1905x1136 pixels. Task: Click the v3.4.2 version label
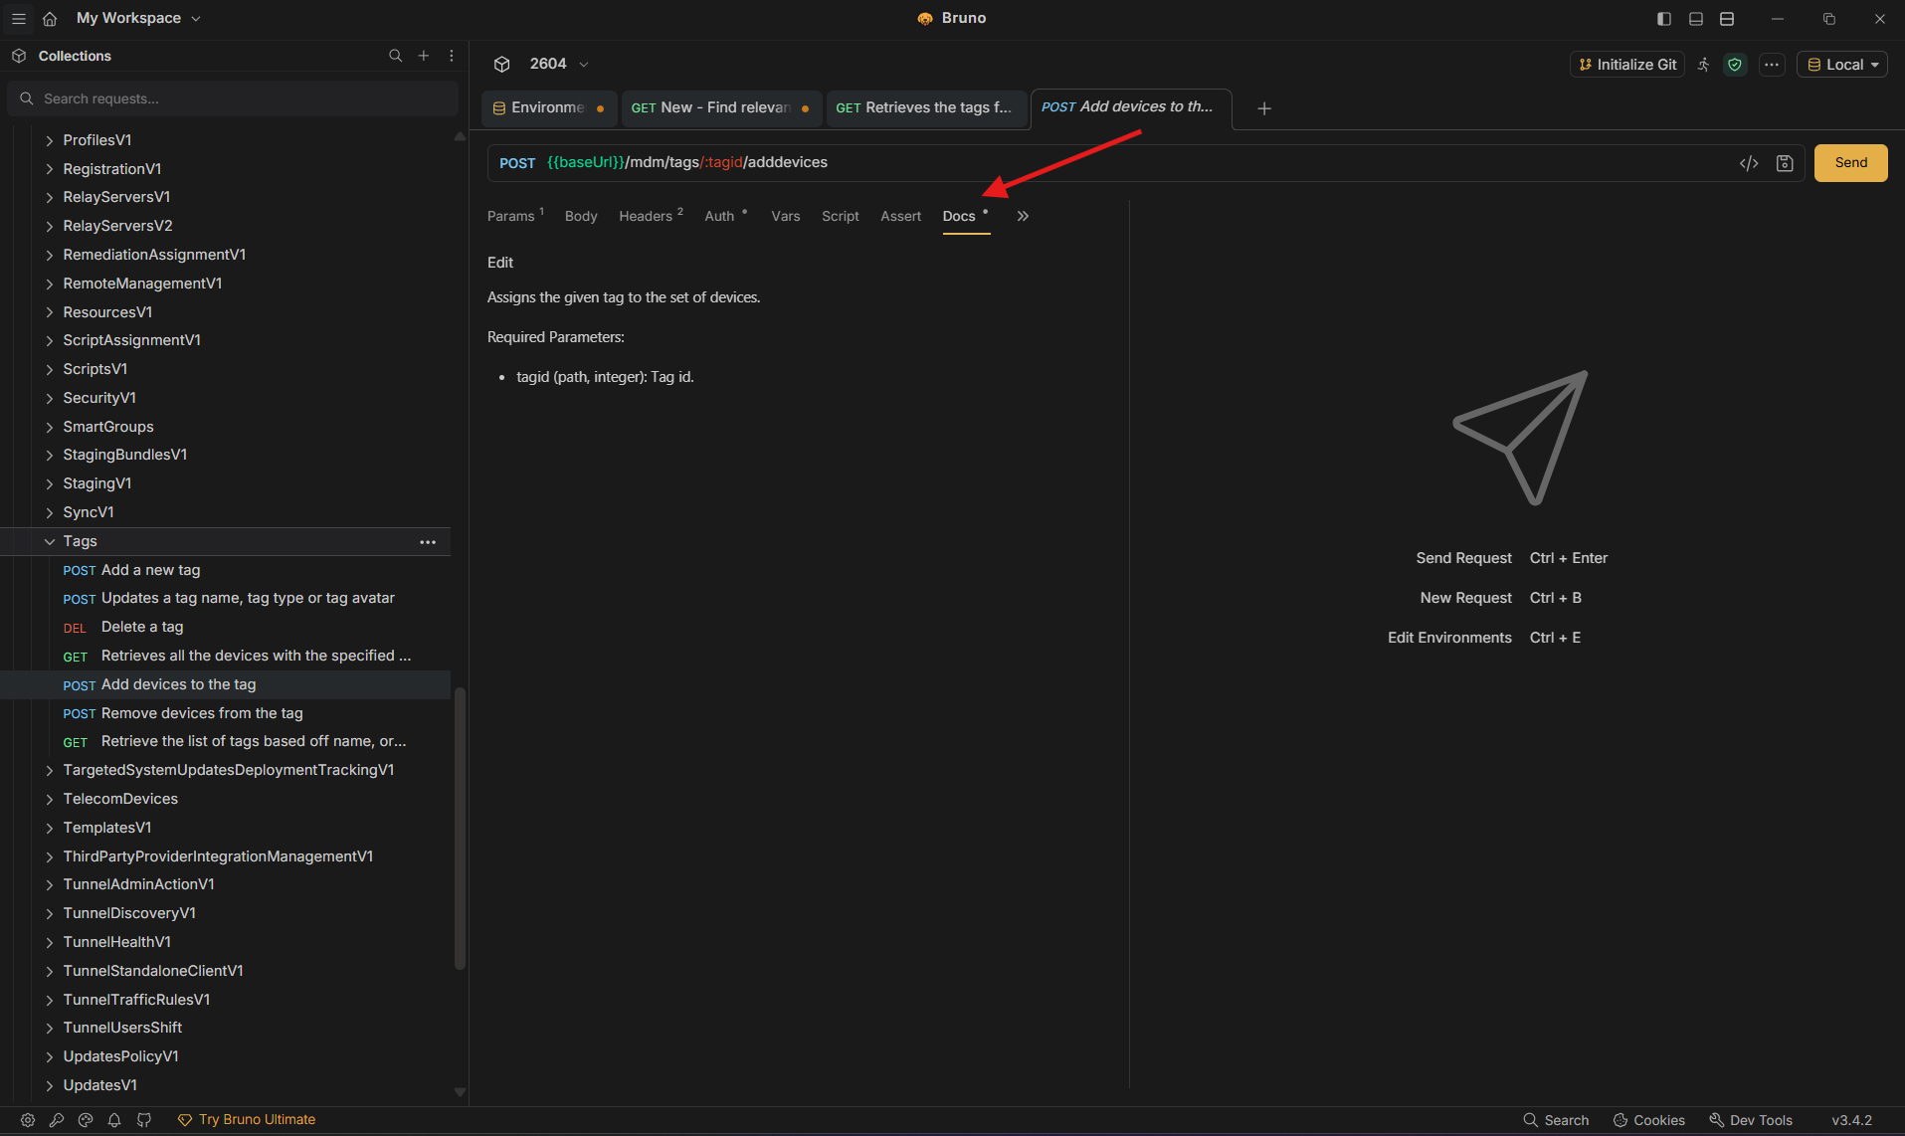click(1851, 1121)
